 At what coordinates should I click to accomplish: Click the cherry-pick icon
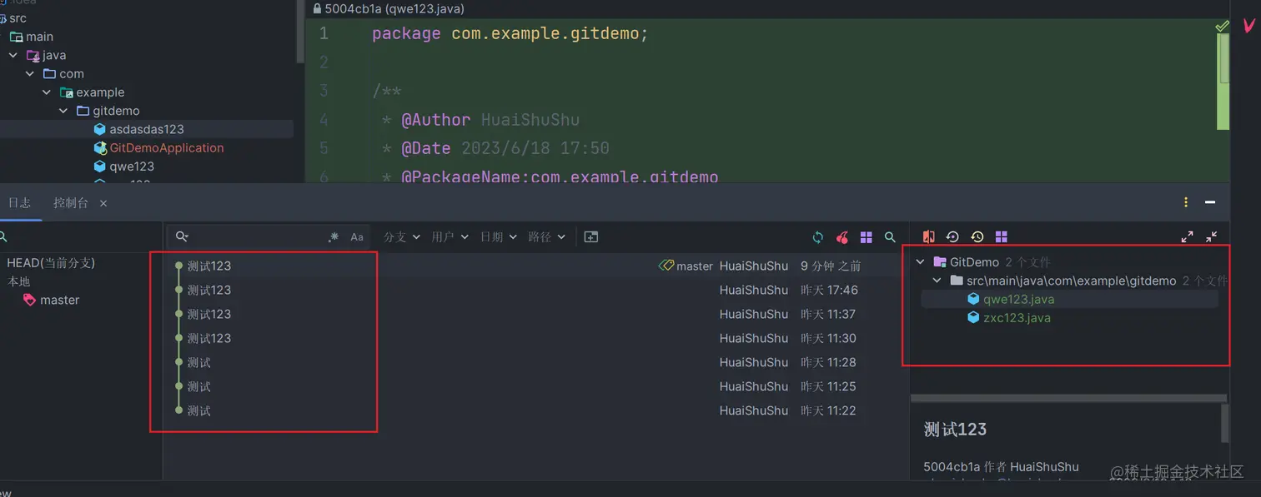pyautogui.click(x=842, y=237)
